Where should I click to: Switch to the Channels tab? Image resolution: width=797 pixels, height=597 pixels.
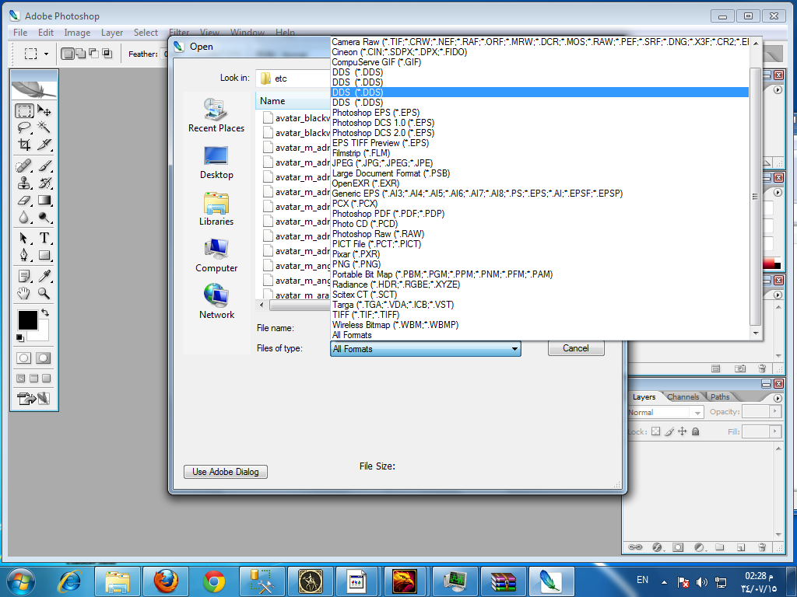pos(683,397)
